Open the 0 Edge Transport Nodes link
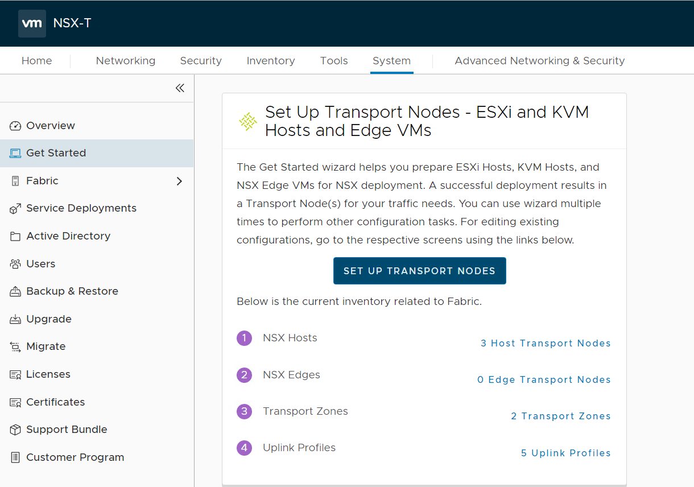Viewport: 694px width, 487px height. pyautogui.click(x=544, y=379)
